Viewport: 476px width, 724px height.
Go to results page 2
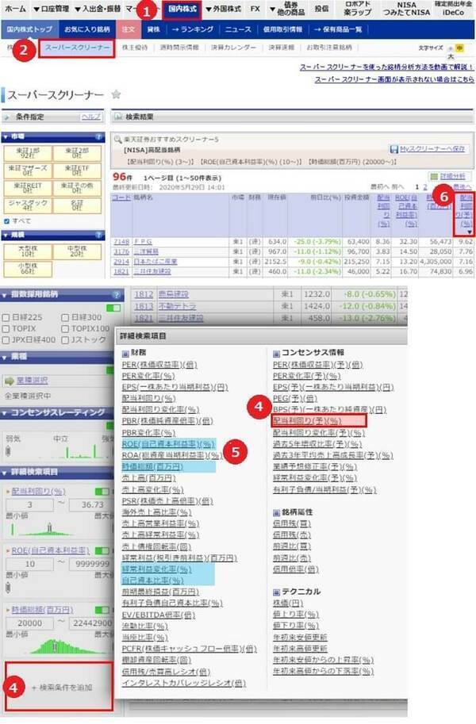pos(425,187)
